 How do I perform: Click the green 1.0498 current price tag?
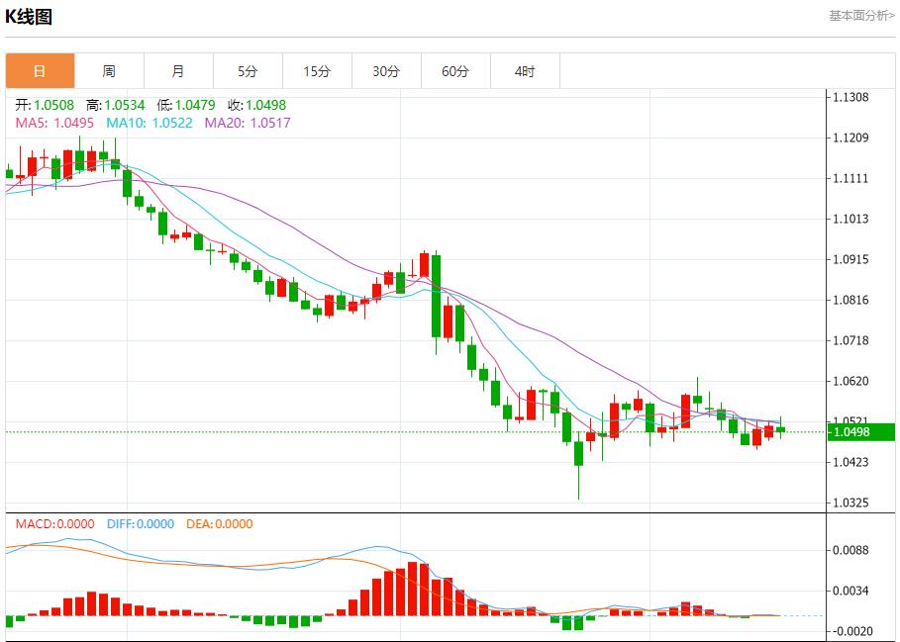(860, 432)
